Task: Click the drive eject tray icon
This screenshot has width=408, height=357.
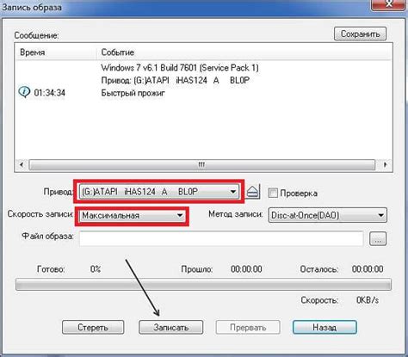Action: [x=252, y=192]
